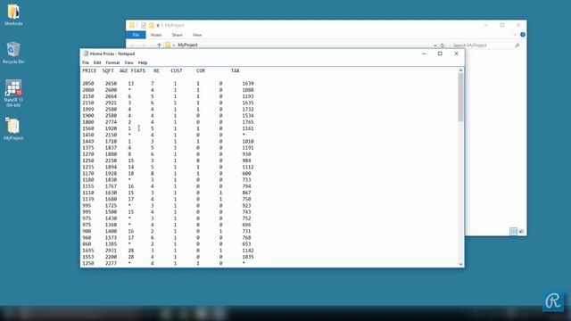Click the AGE column header text
571x321 pixels.
pos(123,70)
